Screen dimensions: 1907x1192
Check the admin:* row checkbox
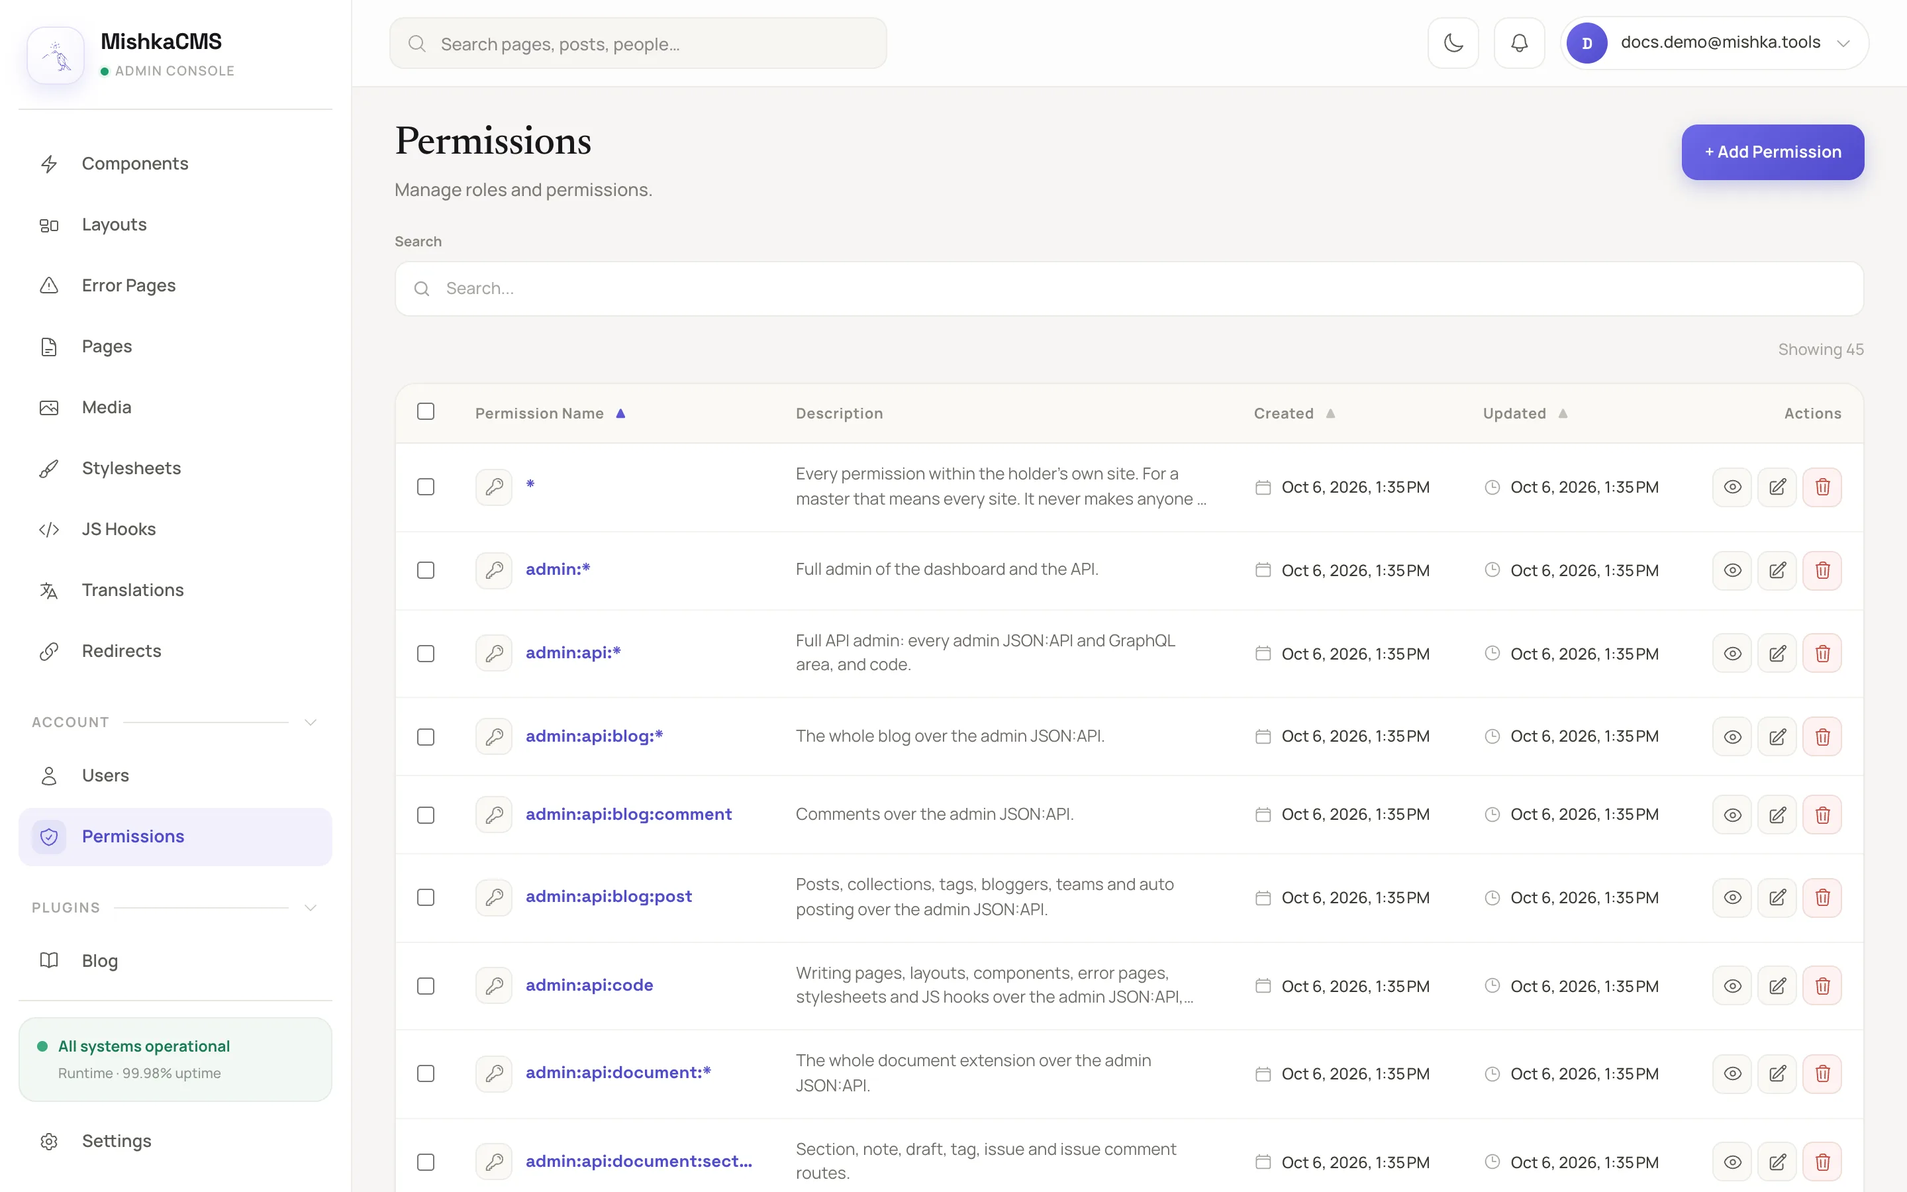click(x=426, y=570)
